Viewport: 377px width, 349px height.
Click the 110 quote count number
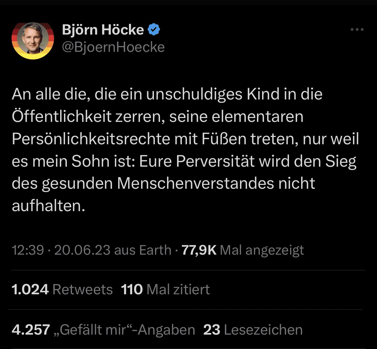coord(132,290)
